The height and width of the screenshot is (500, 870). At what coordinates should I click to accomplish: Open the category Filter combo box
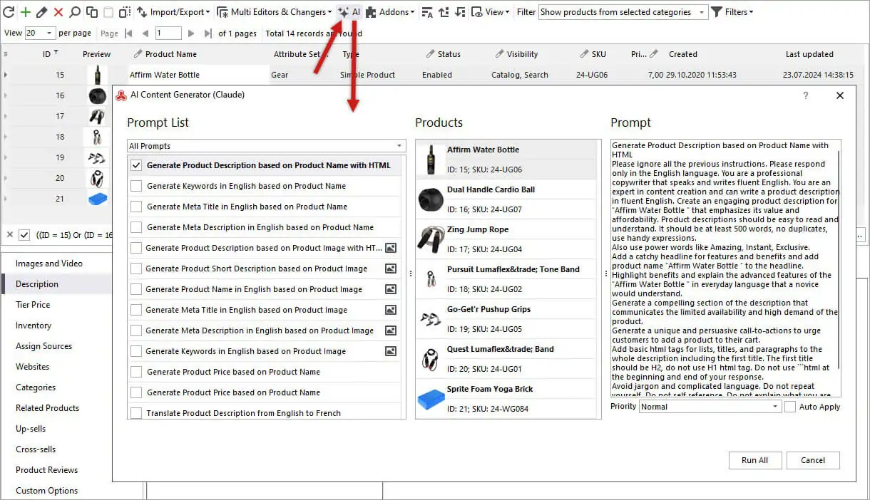[623, 12]
